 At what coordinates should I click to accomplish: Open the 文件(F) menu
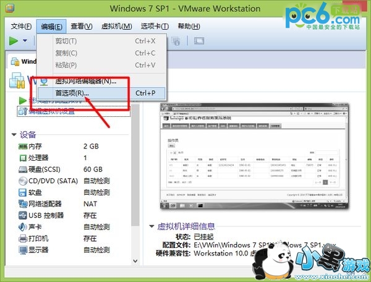coord(21,26)
